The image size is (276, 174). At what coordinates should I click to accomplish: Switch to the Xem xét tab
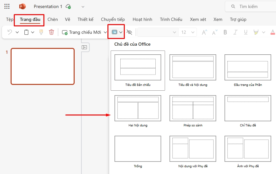(198, 19)
